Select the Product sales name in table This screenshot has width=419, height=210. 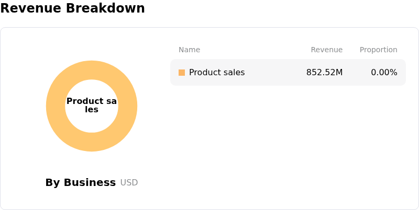tap(216, 73)
